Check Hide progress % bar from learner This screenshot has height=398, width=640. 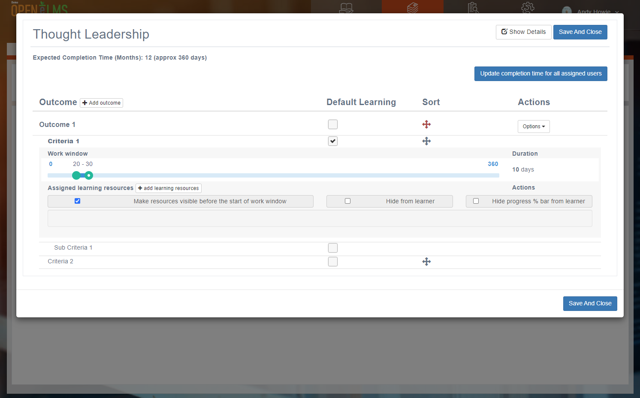click(476, 201)
